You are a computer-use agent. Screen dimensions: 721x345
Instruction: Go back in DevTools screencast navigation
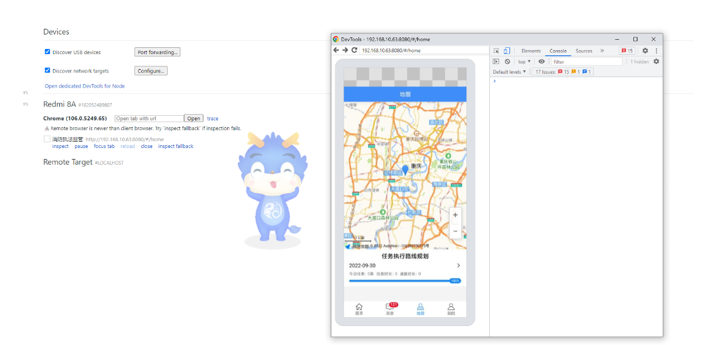337,50
